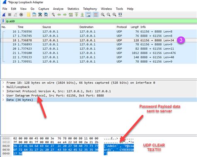Open the Edit menu
The image size is (197, 157).
pyautogui.click(x=14, y=9)
